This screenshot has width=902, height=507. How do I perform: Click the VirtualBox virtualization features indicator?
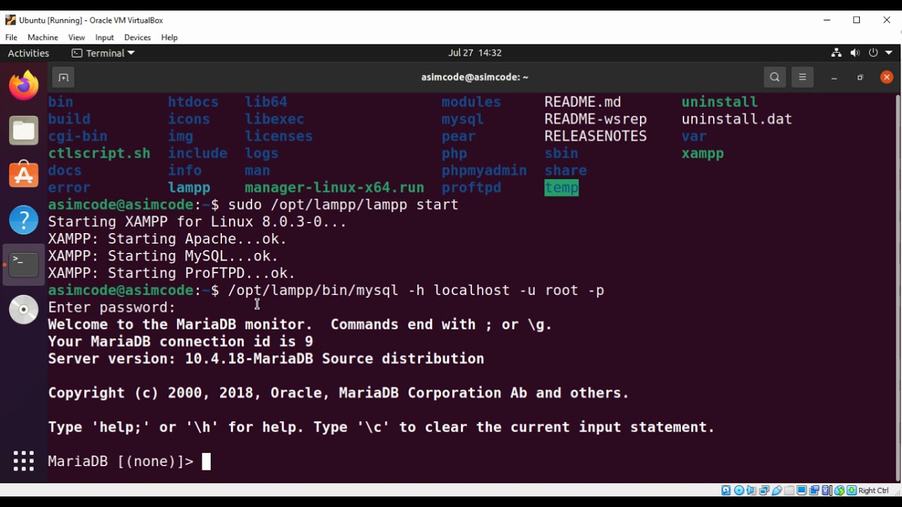(x=827, y=491)
